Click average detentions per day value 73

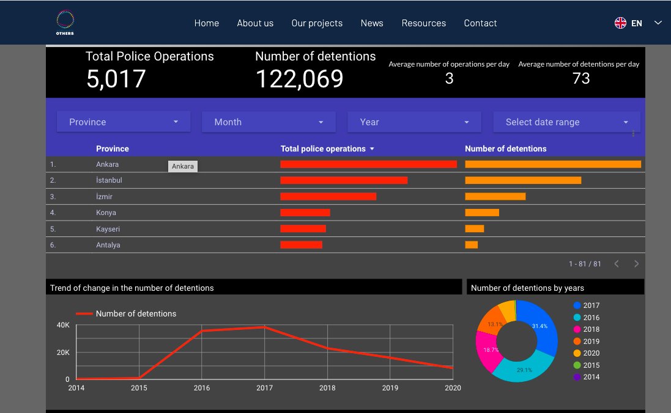(580, 78)
